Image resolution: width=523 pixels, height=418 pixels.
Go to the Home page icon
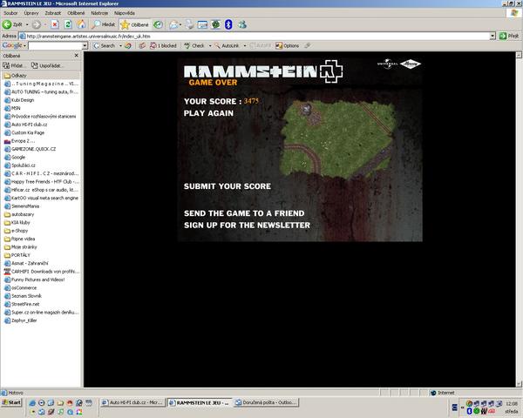[81, 24]
